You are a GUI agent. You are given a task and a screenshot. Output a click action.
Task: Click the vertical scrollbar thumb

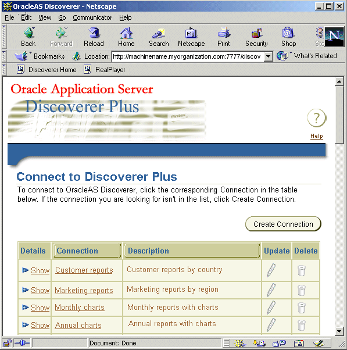(339, 115)
